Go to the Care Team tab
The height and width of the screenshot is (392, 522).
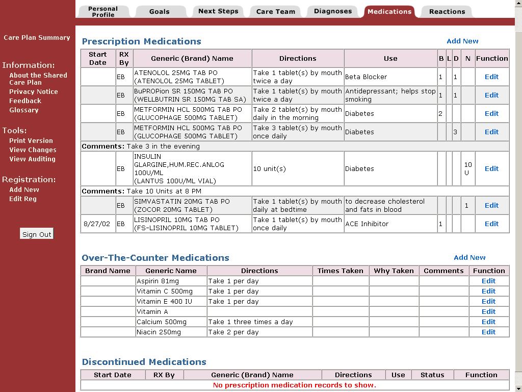[x=275, y=11]
